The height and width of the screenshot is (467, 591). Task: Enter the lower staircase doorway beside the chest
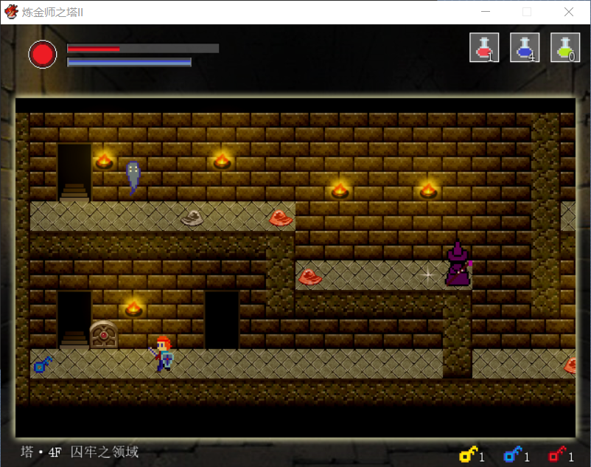[74, 320]
